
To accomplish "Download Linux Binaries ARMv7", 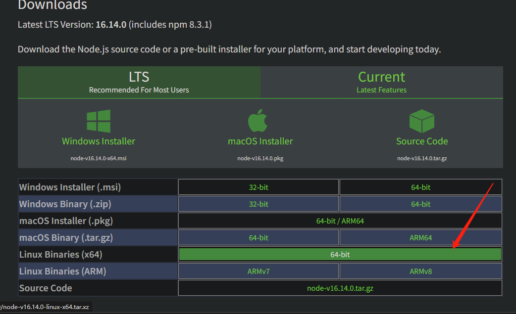I will coord(258,271).
